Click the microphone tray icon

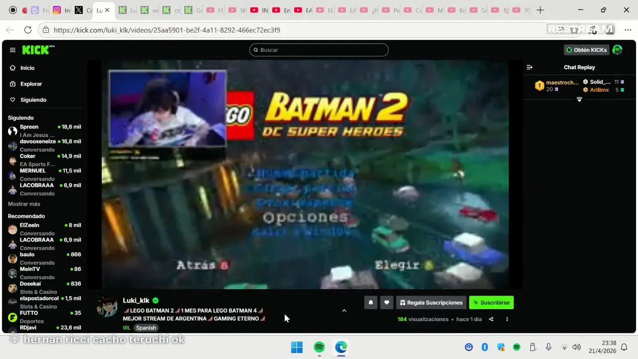(548, 347)
